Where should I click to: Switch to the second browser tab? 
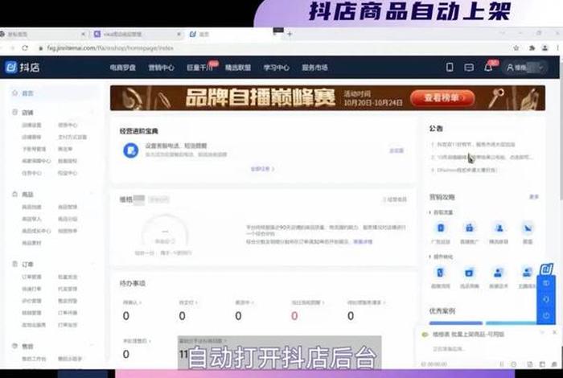tap(137, 34)
